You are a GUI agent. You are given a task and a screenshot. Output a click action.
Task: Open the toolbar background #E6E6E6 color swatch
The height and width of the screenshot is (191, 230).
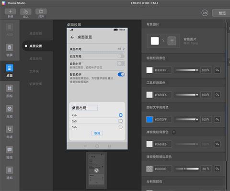149,95
